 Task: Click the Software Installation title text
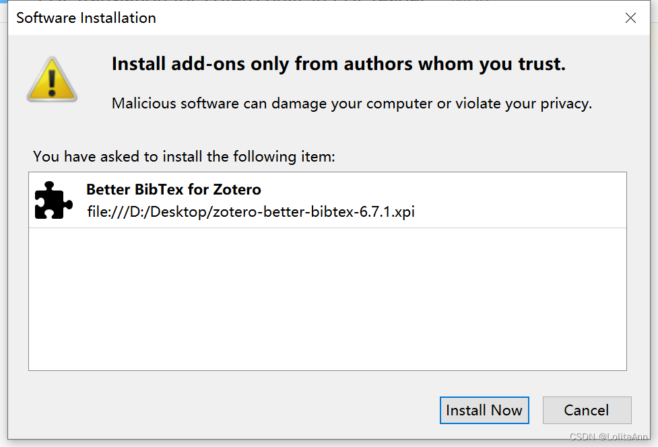tap(86, 18)
